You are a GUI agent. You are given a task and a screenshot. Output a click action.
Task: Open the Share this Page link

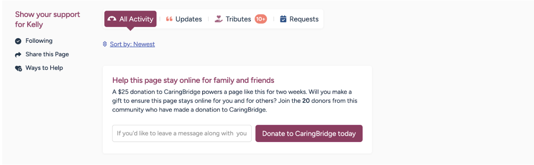tap(47, 54)
